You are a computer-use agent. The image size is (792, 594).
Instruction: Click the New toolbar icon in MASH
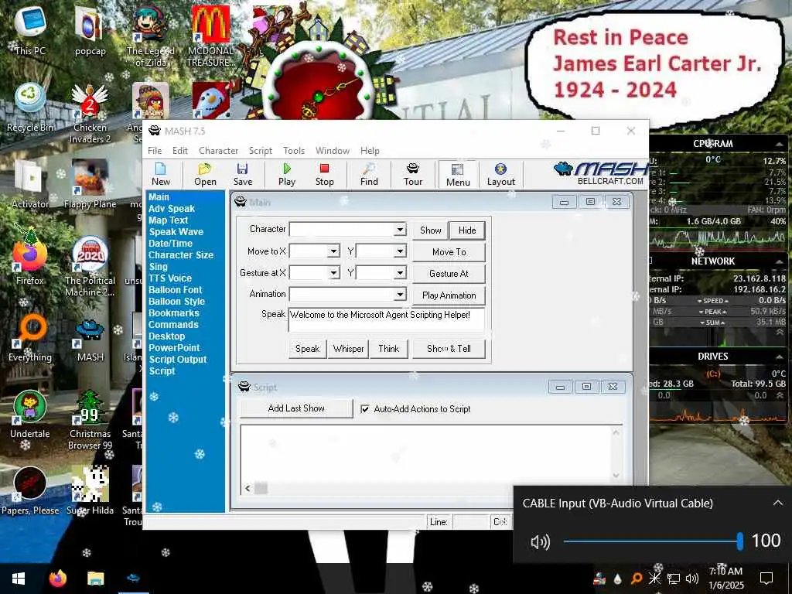(x=161, y=174)
